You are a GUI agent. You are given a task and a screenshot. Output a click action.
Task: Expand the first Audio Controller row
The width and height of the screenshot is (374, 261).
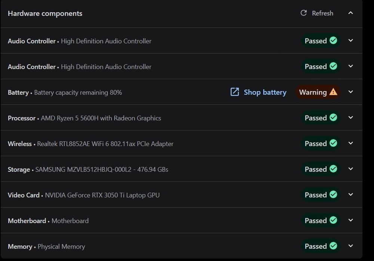[x=350, y=40]
